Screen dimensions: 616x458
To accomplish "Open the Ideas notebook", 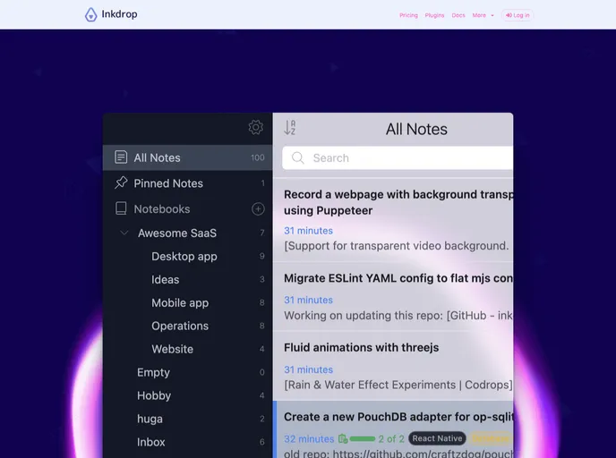I will [187, 279].
